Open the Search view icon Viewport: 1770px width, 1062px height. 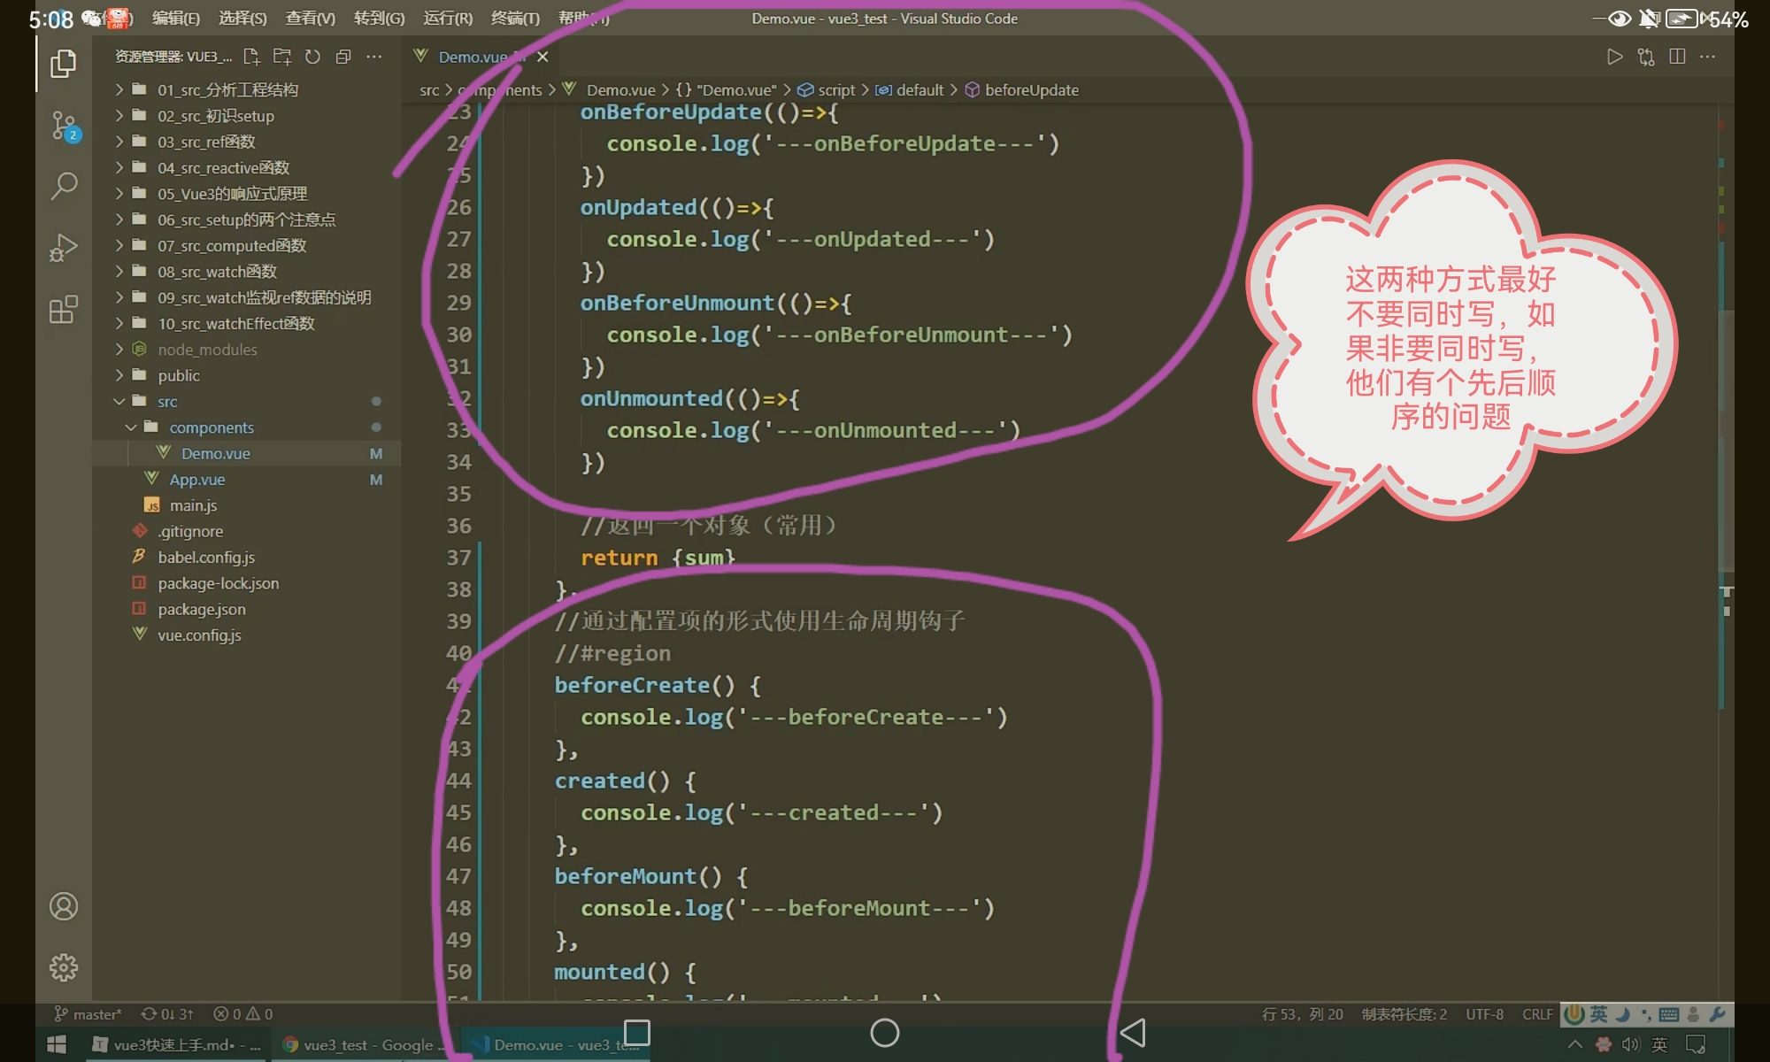(x=64, y=186)
